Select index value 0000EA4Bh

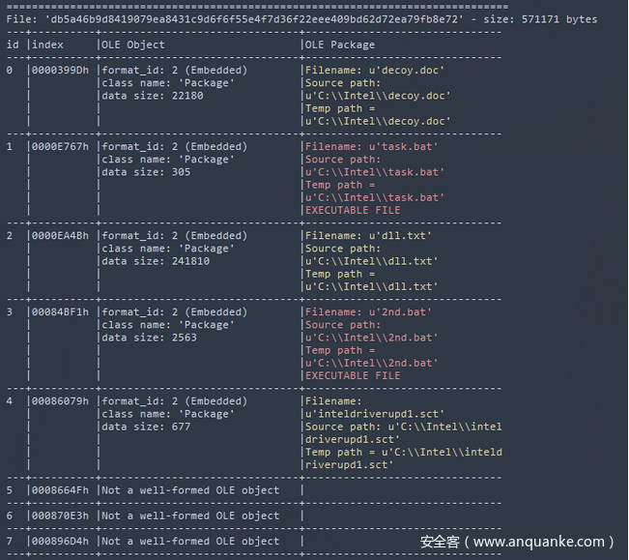pyautogui.click(x=60, y=236)
